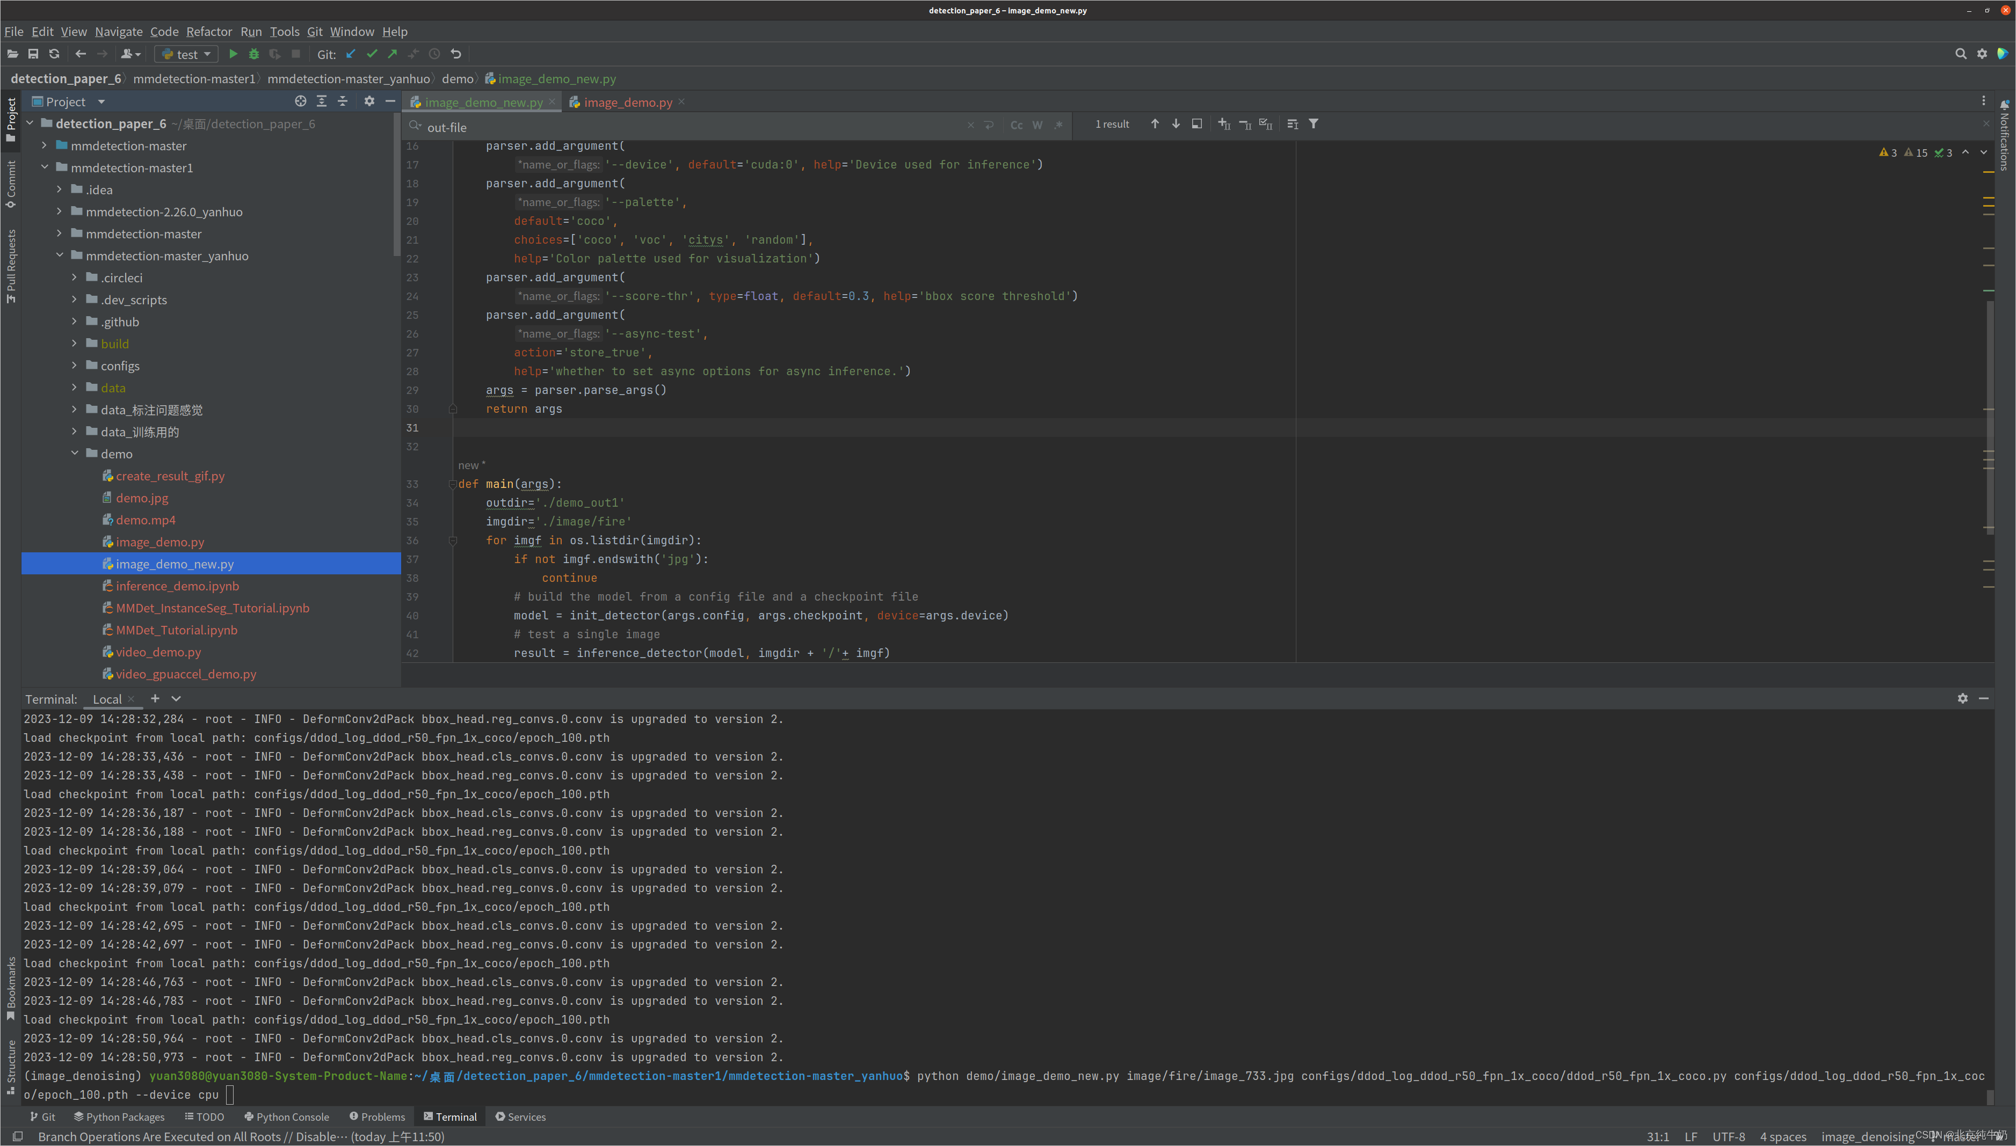Select opened file locate target icon in Project panel
Screen dimensions: 2016x1146
click(300, 101)
